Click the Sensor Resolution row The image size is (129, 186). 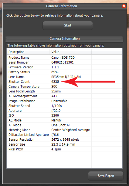pyautogui.click(x=64, y=139)
